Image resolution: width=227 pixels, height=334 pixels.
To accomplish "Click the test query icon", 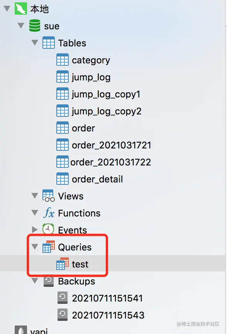I will (x=62, y=264).
